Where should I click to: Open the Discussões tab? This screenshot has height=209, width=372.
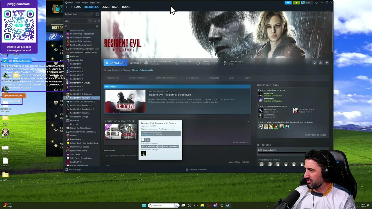(214, 78)
